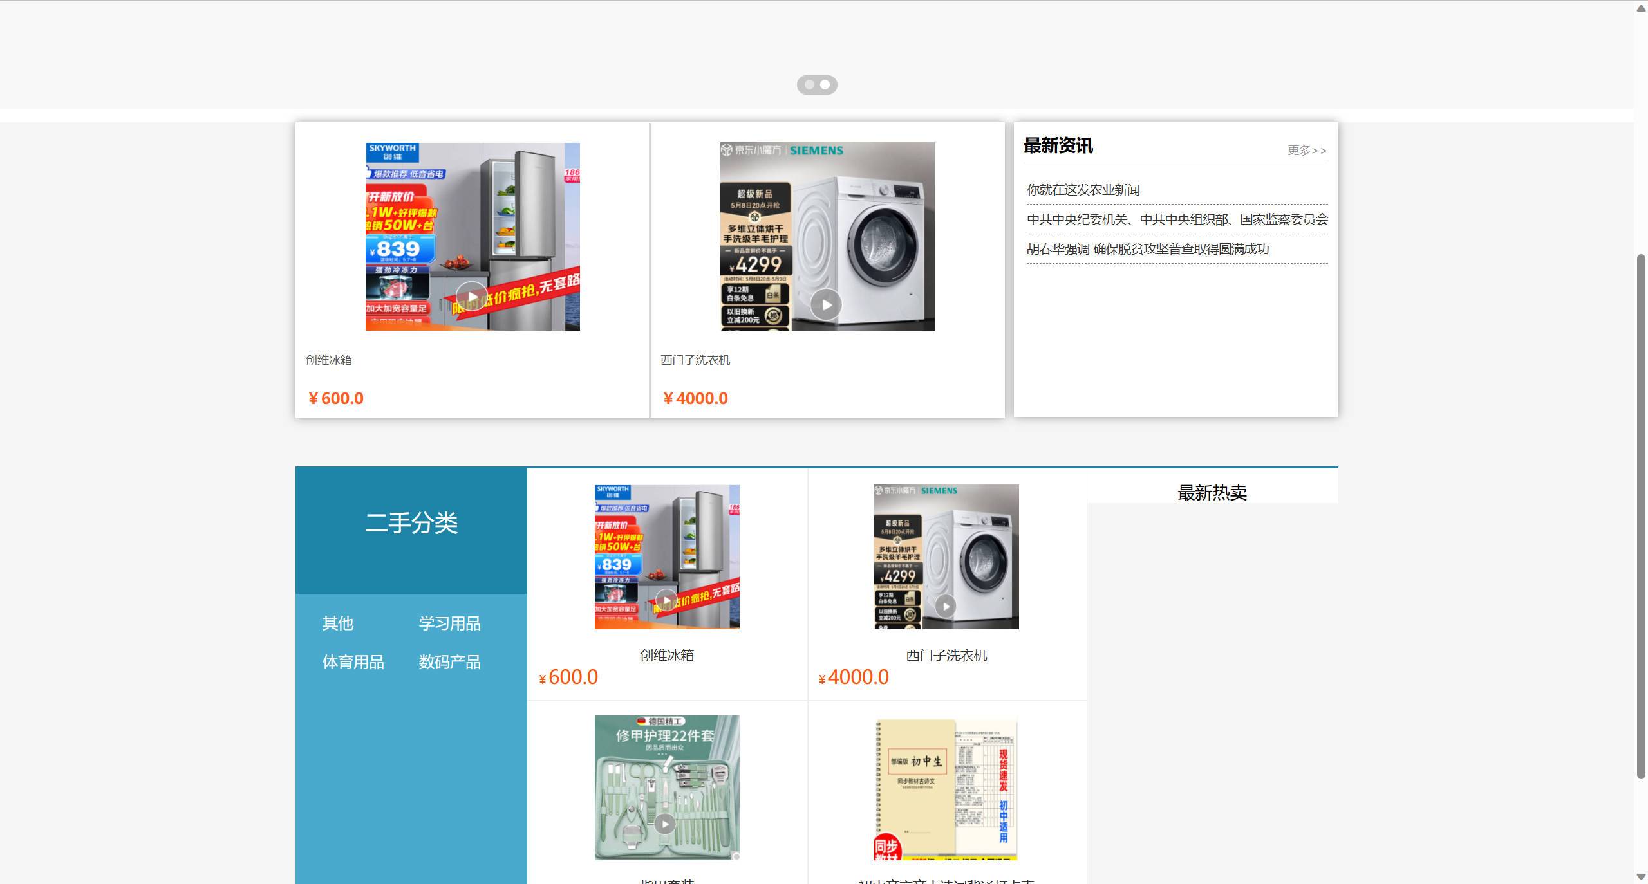Select the second carousel indicator dot
Image resolution: width=1648 pixels, height=884 pixels.
click(827, 84)
